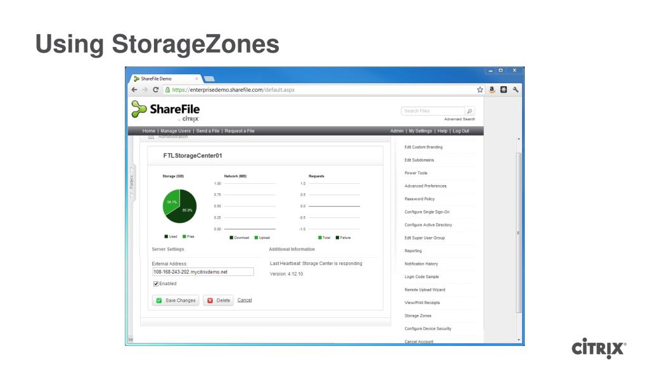Image resolution: width=649 pixels, height=365 pixels.
Task: Click 'Version: 4.12.10' text
Action: click(x=286, y=274)
